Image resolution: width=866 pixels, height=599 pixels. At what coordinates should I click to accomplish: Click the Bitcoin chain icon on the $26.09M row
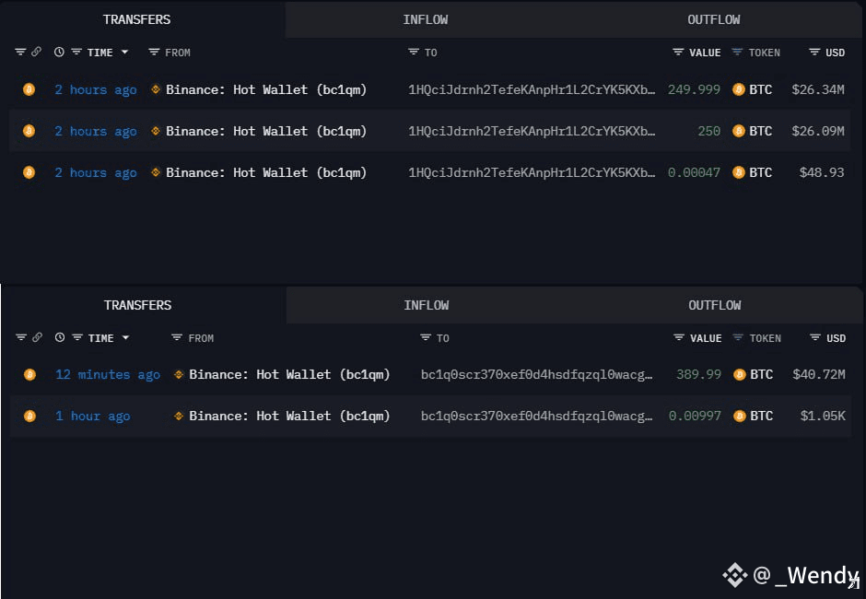click(x=29, y=131)
